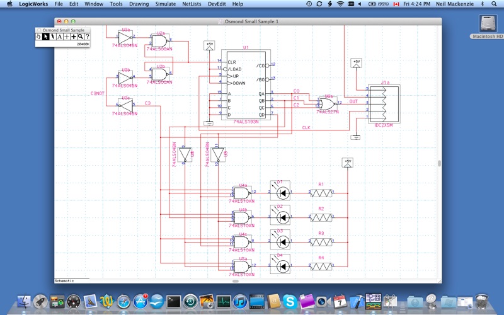Image resolution: width=504 pixels, height=315 pixels.
Task: Select the Point arrow tool in palette
Action: [x=45, y=37]
